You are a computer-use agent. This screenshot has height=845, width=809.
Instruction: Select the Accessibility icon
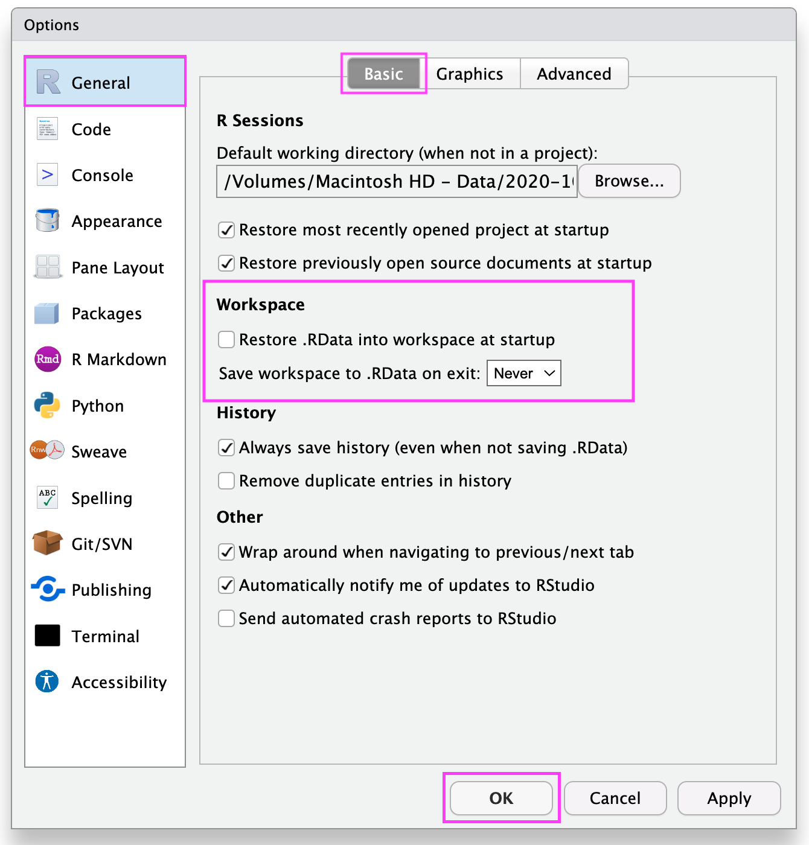coord(47,681)
